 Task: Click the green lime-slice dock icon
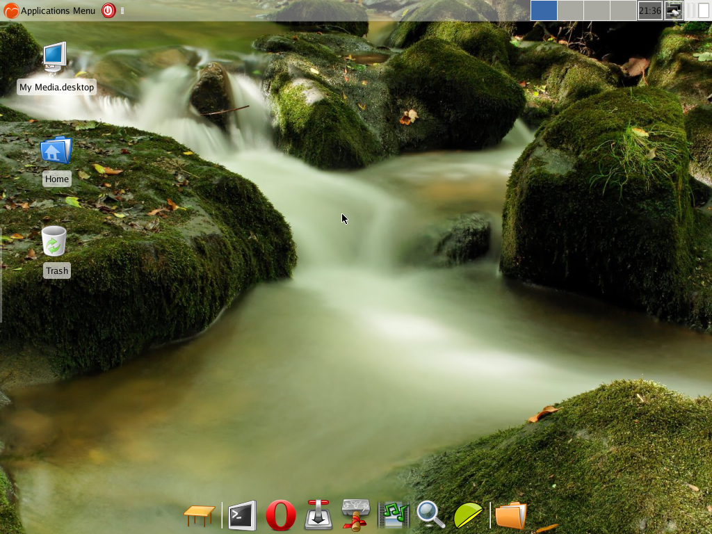click(468, 515)
